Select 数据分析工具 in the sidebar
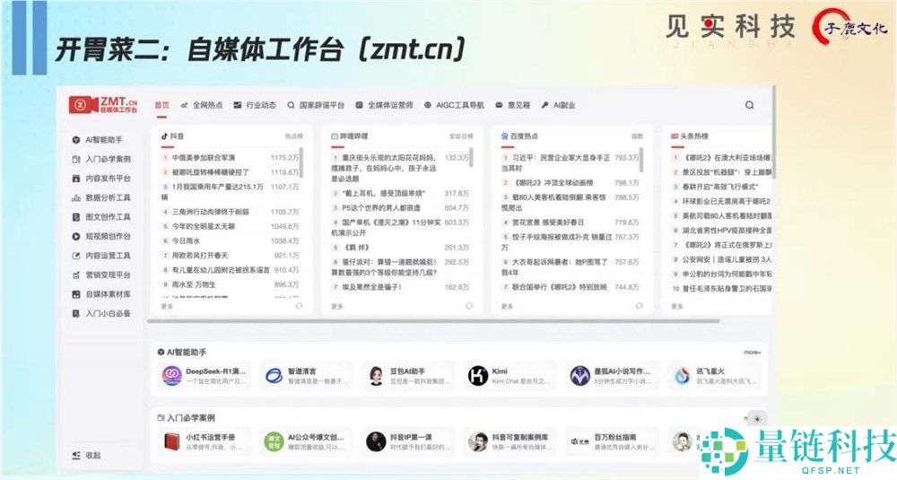 point(101,197)
